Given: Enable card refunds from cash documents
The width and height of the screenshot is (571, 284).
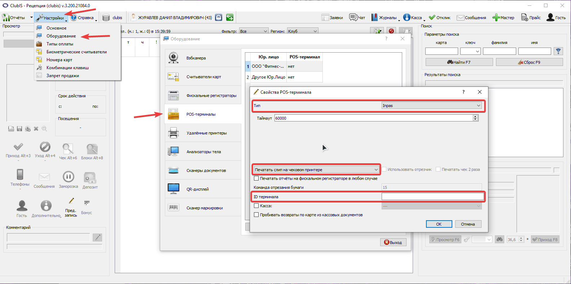Looking at the screenshot, I should [256, 215].
